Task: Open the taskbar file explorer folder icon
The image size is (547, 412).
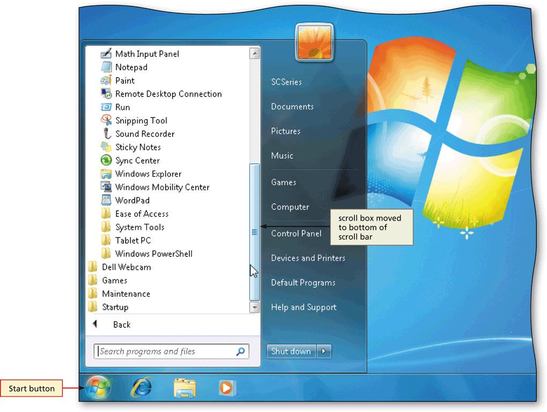Action: pos(184,388)
